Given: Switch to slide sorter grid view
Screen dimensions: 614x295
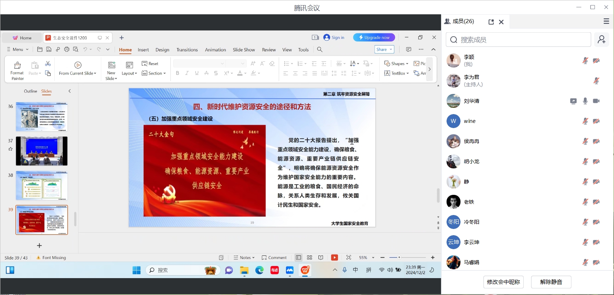Looking at the screenshot, I should click(x=310, y=258).
